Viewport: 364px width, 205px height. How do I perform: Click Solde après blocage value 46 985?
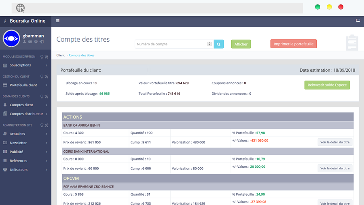tap(104, 94)
